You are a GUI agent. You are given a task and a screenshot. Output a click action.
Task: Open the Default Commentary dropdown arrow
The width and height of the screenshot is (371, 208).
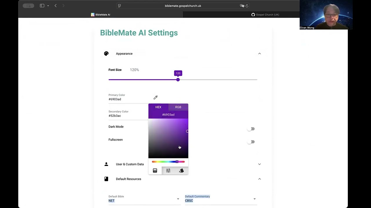point(254,199)
